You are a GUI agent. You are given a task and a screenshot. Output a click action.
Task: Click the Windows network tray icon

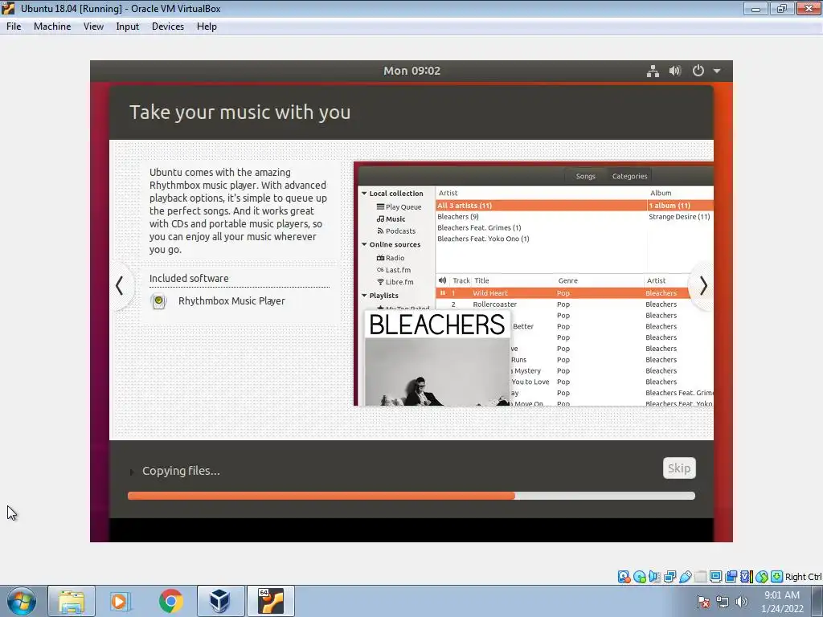(x=723, y=602)
